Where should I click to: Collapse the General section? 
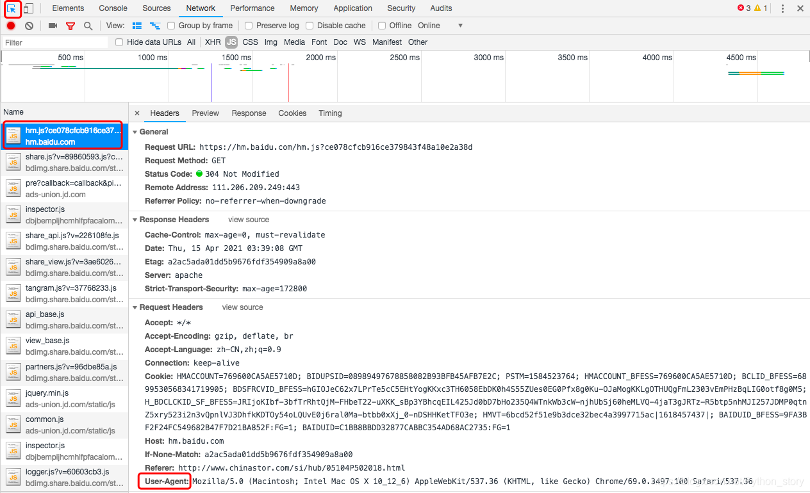point(135,132)
